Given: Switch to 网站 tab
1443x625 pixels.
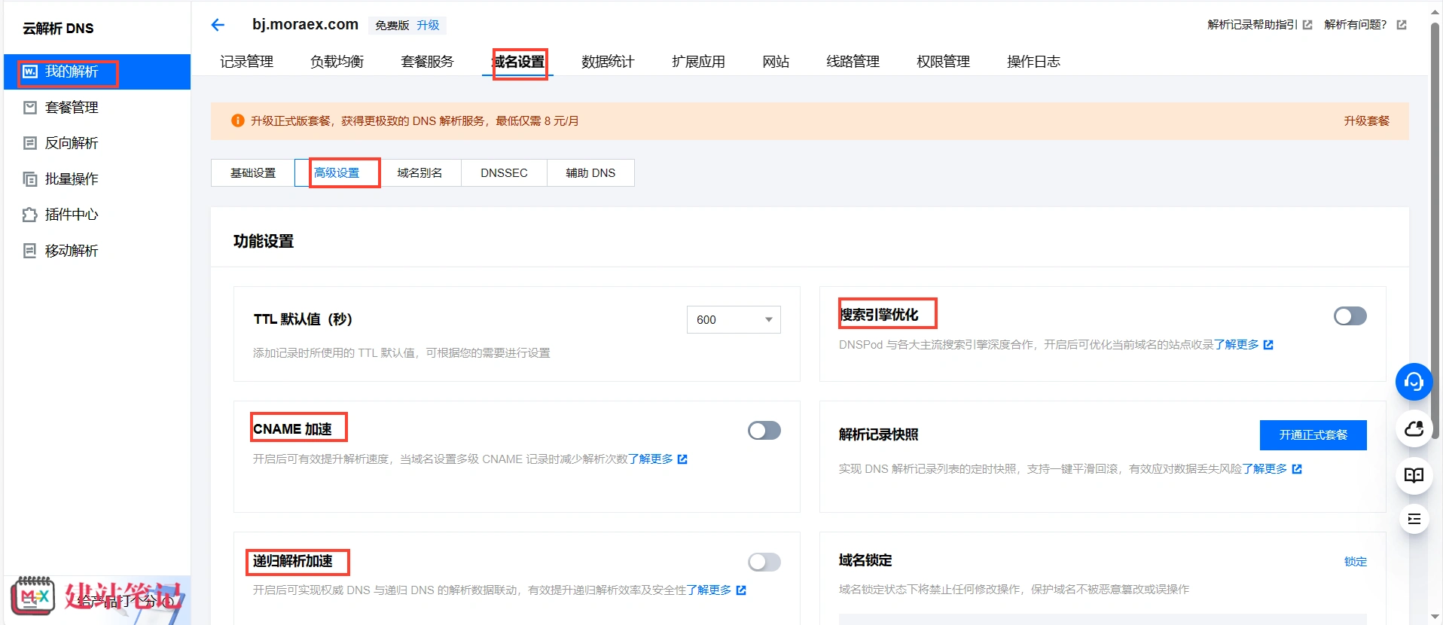Looking at the screenshot, I should tap(776, 62).
